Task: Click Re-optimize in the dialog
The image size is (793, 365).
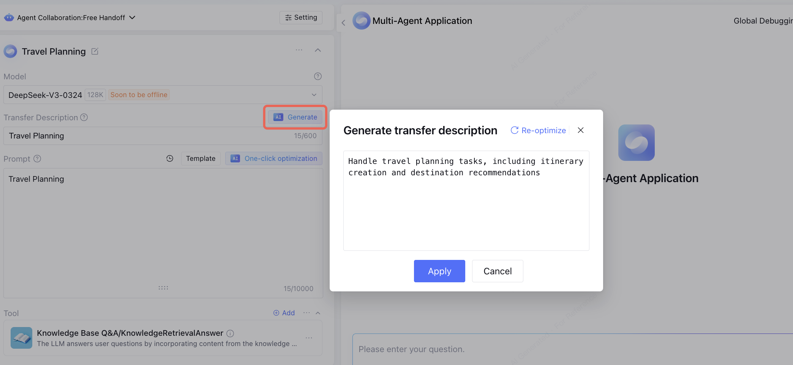Action: (538, 131)
